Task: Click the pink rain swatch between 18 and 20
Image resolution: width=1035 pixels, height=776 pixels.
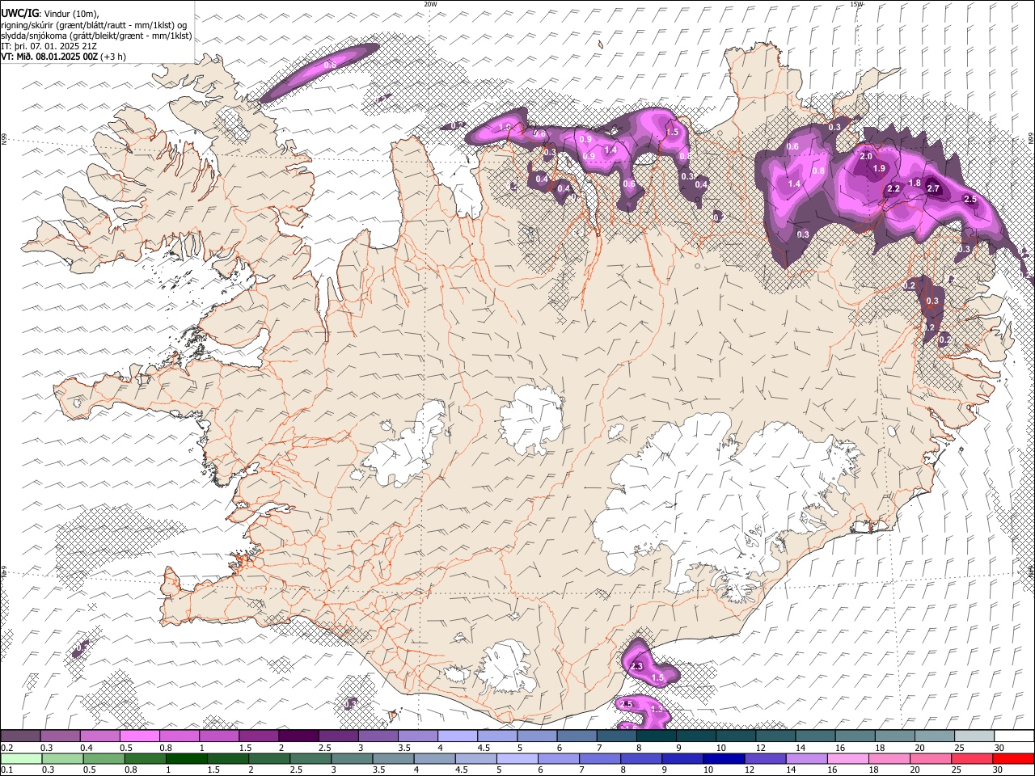Action: [888, 758]
